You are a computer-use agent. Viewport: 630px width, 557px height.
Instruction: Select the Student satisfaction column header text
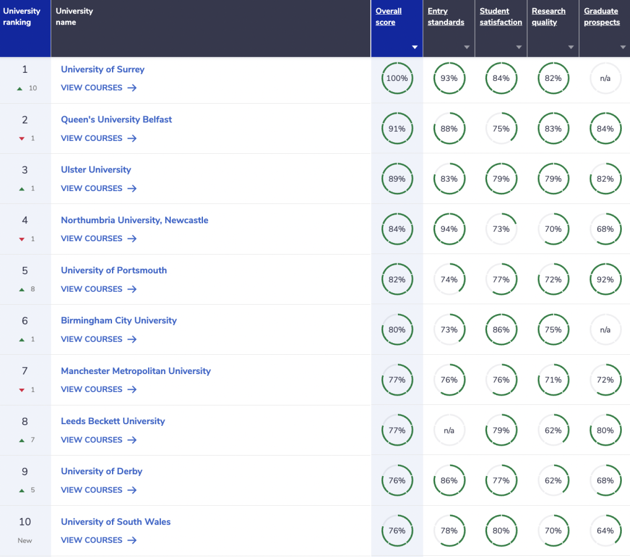(501, 16)
